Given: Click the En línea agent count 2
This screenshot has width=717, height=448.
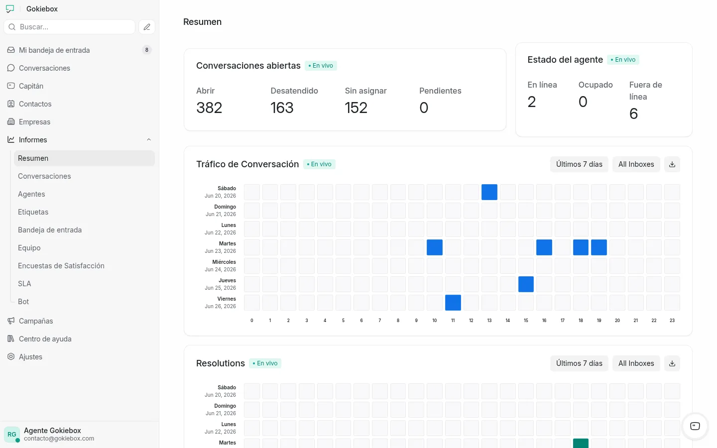Looking at the screenshot, I should point(532,102).
